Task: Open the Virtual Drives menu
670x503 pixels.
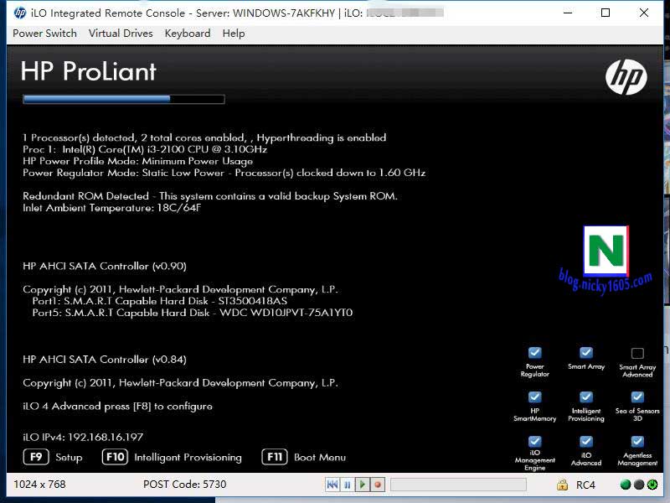Action: point(121,34)
